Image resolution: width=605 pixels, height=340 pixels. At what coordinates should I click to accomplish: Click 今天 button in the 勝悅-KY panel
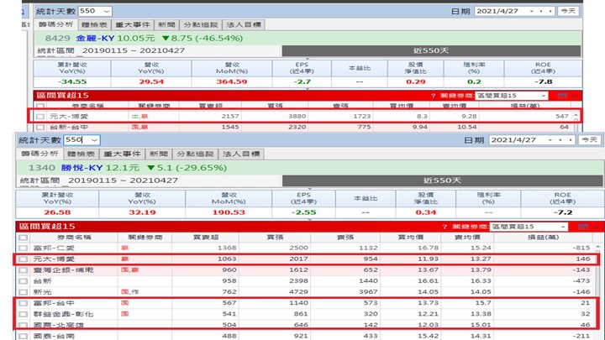click(x=589, y=140)
